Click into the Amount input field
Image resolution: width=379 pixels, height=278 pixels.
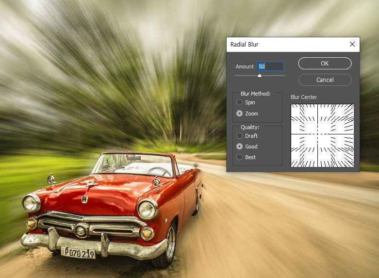pyautogui.click(x=270, y=66)
